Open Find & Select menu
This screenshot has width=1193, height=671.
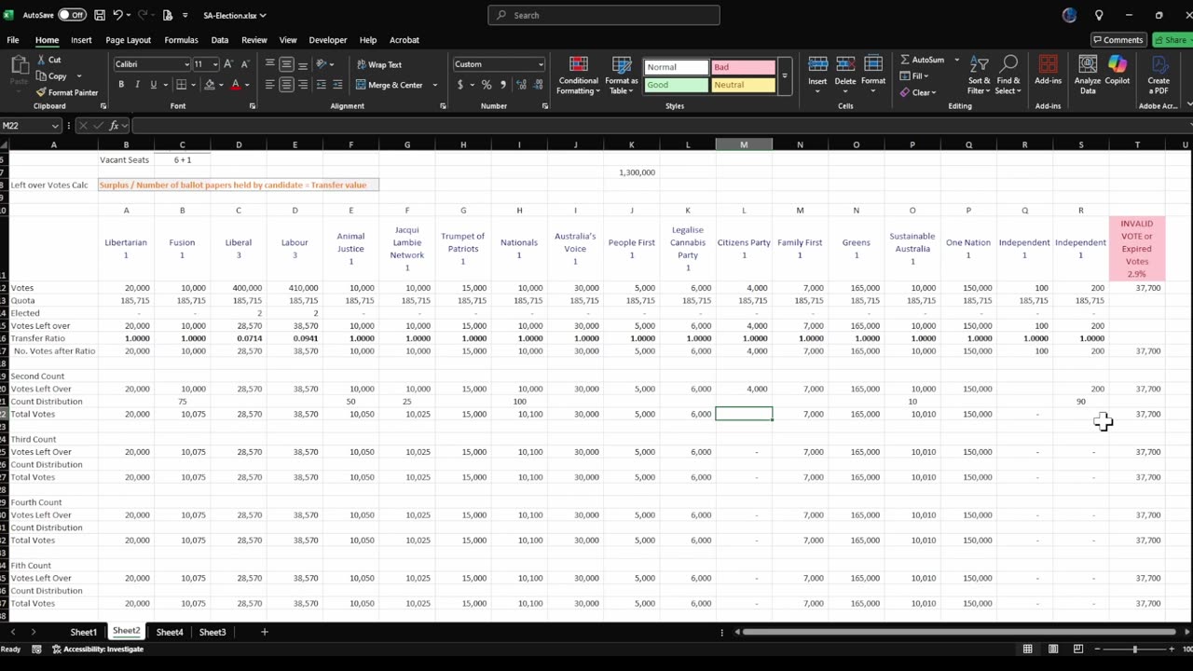click(1008, 75)
